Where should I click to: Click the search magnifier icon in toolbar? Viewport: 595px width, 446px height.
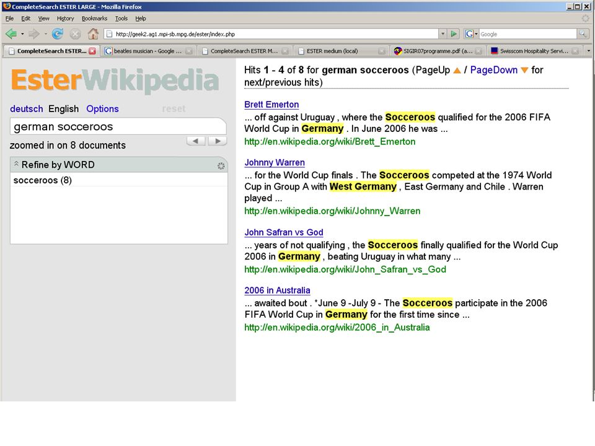pos(582,34)
